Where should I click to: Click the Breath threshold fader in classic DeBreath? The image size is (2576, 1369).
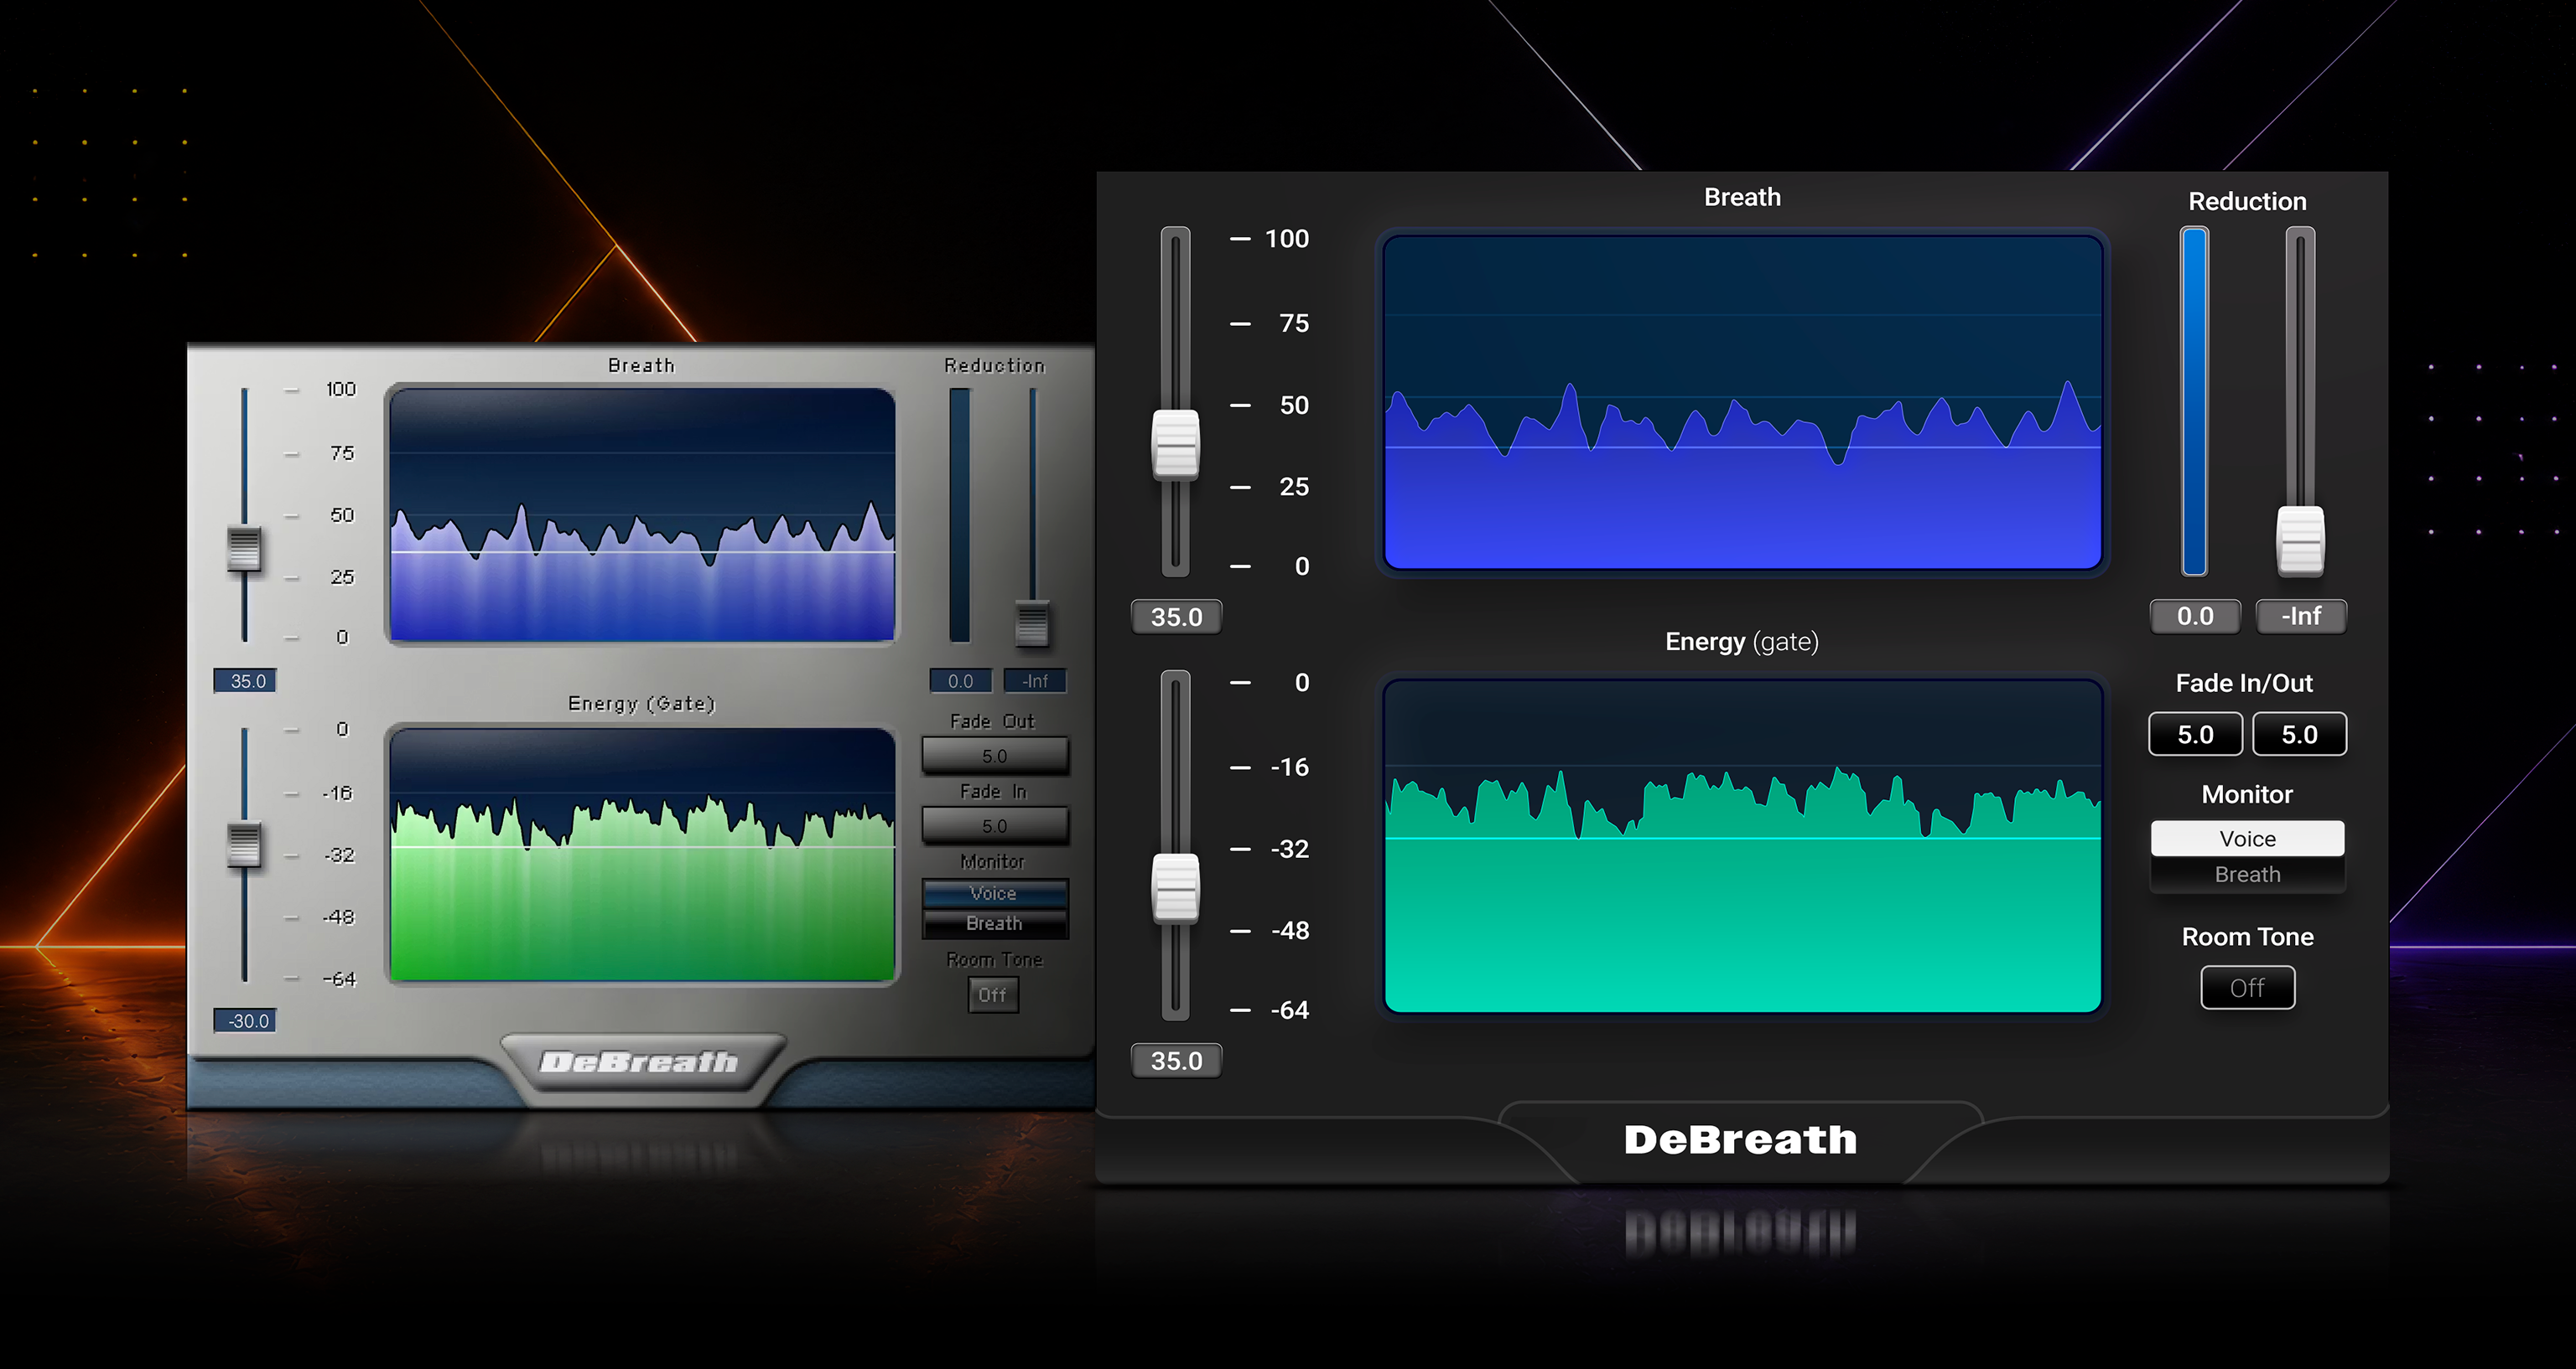[x=244, y=548]
